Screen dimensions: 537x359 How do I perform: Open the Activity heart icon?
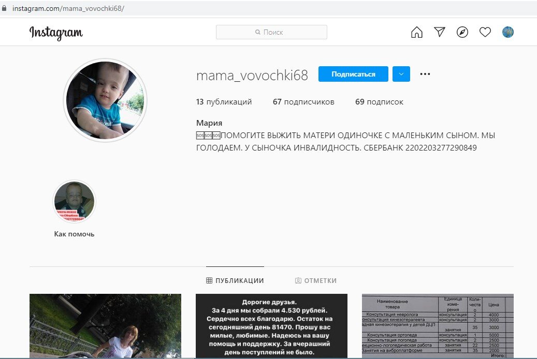click(x=485, y=32)
